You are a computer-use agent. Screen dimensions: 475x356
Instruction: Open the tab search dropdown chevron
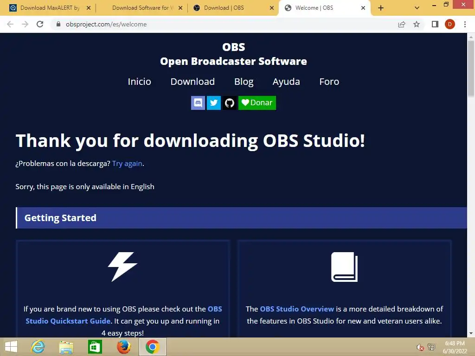tap(417, 8)
